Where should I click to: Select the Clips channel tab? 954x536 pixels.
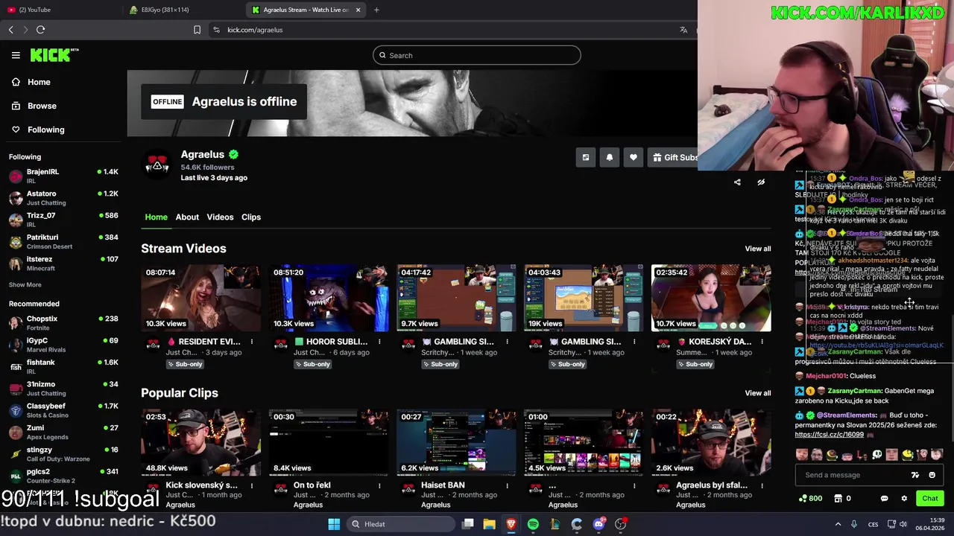point(251,217)
